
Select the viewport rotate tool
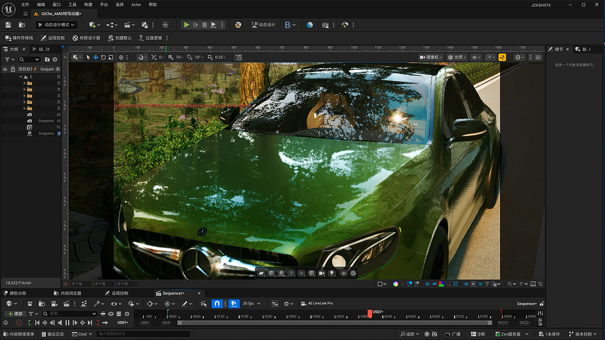tap(103, 57)
